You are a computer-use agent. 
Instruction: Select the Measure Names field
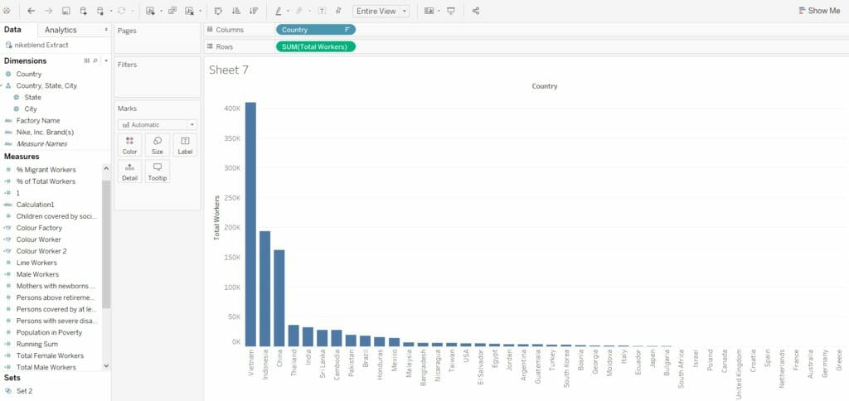tap(41, 144)
